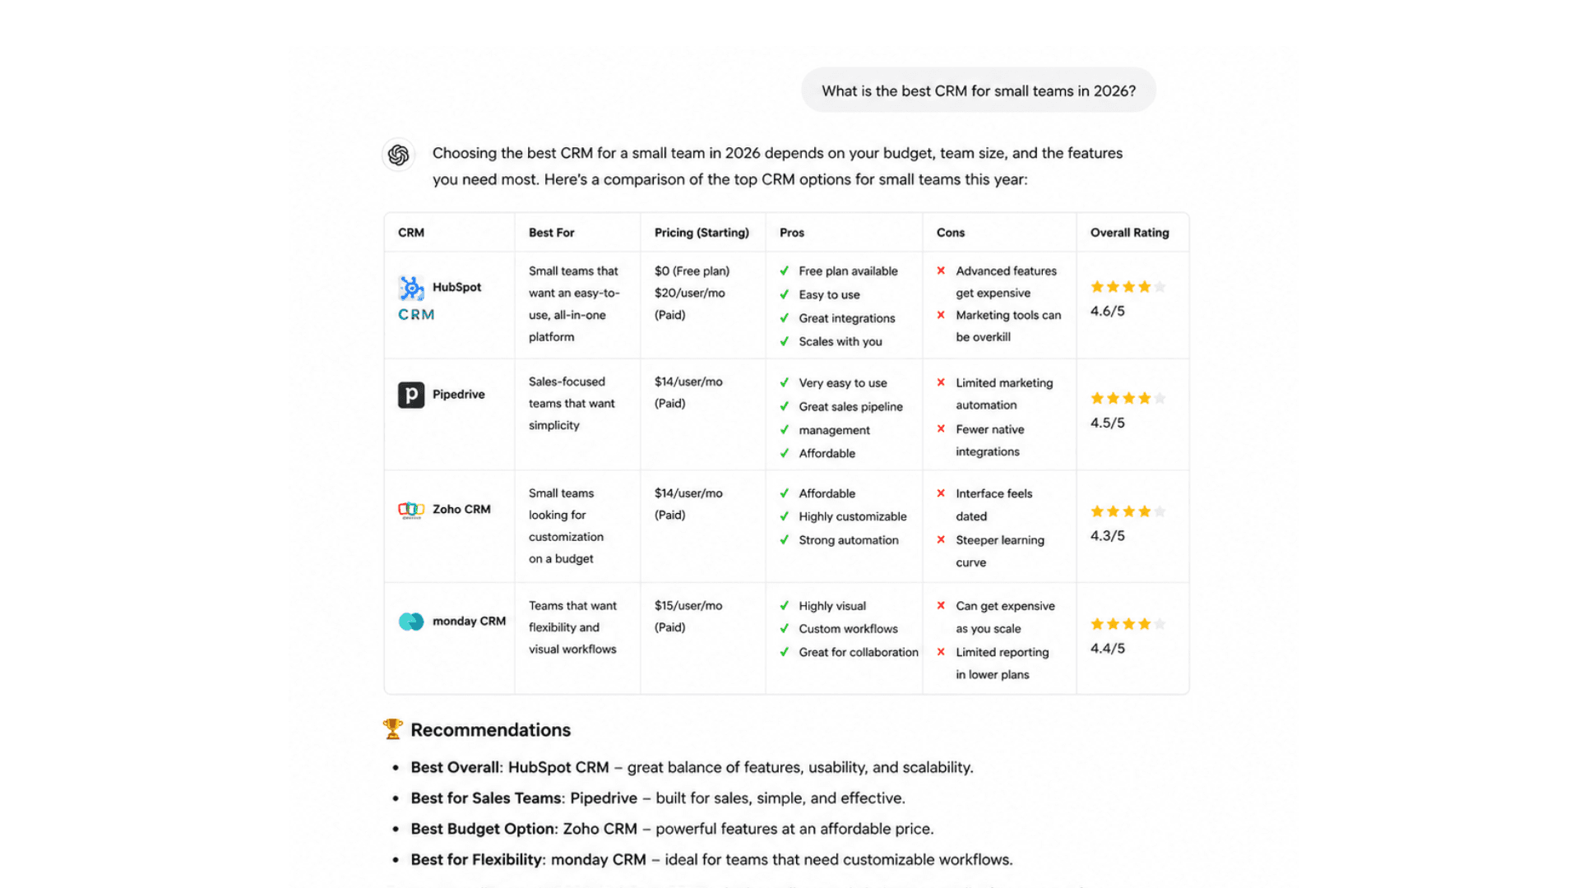
Task: Click the red X beside Interface feels dated
Action: [x=941, y=493]
